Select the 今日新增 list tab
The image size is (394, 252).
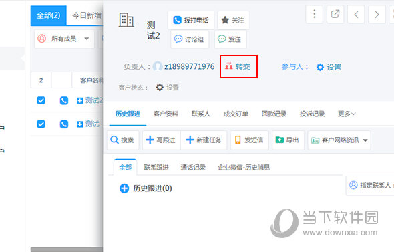pyautogui.click(x=87, y=15)
